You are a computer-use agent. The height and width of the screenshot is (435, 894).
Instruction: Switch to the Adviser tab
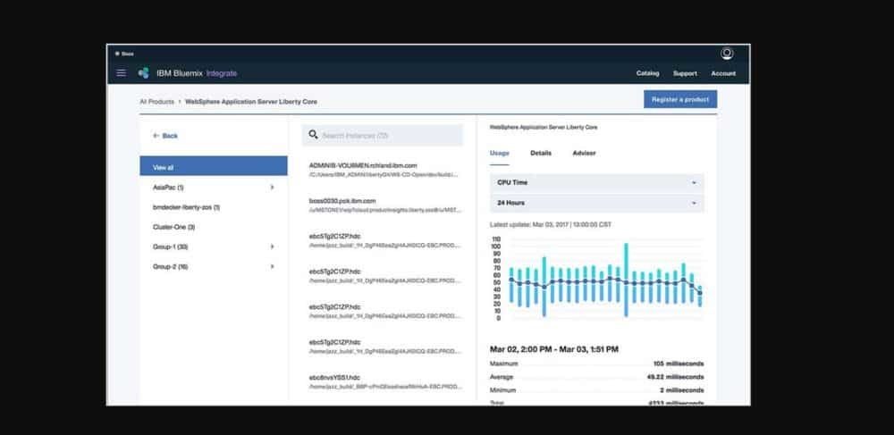(x=584, y=154)
